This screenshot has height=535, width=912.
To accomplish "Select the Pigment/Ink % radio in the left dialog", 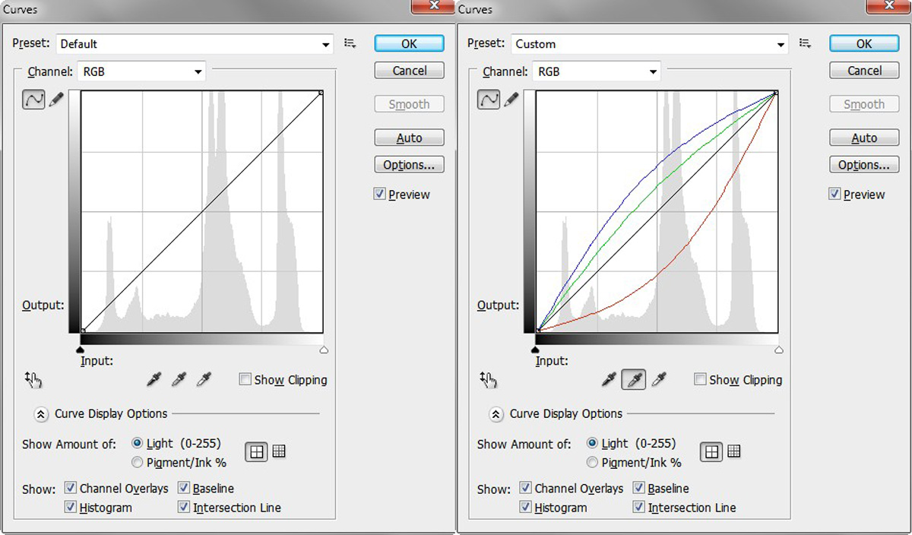I will [138, 462].
